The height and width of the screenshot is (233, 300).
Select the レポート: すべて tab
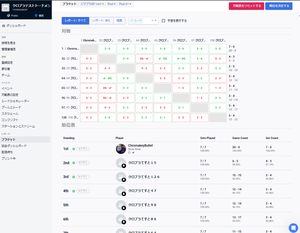[x=75, y=20]
